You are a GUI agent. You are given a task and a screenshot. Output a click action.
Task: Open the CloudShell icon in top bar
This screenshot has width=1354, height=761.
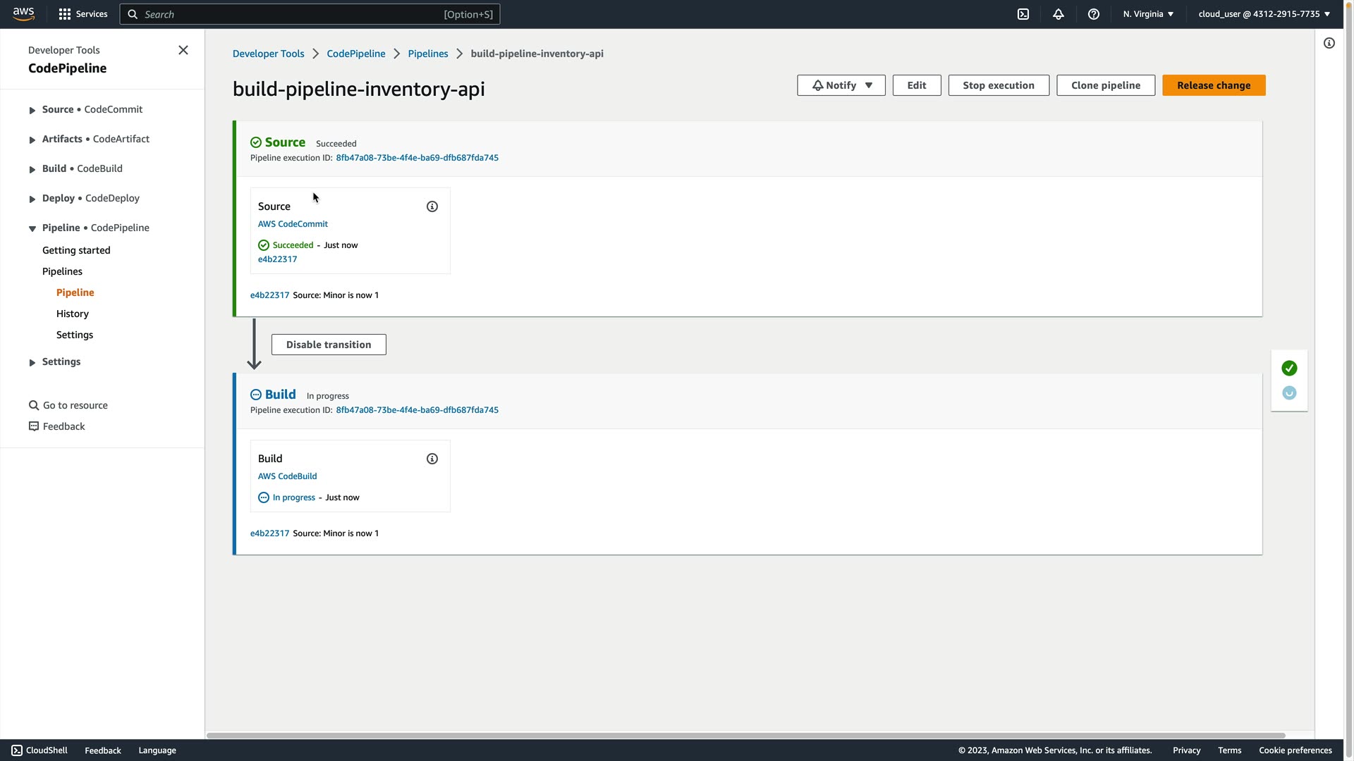click(1023, 14)
